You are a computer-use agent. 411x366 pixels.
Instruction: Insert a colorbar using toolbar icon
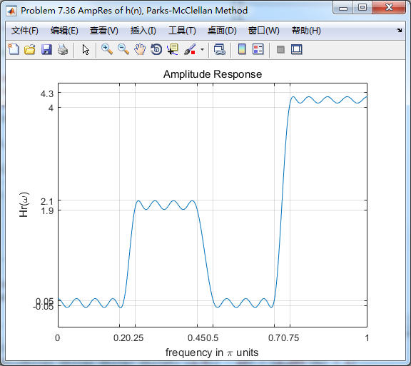(x=242, y=49)
